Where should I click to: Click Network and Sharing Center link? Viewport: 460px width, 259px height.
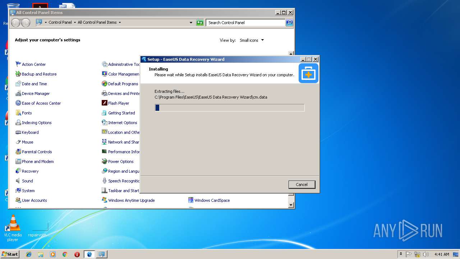(x=124, y=142)
